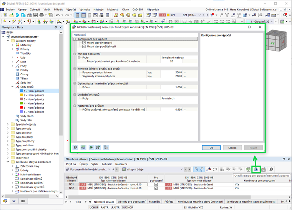Click the search icon in bottom table toolbar
The width and height of the screenshot is (292, 210).
(x=271, y=169)
